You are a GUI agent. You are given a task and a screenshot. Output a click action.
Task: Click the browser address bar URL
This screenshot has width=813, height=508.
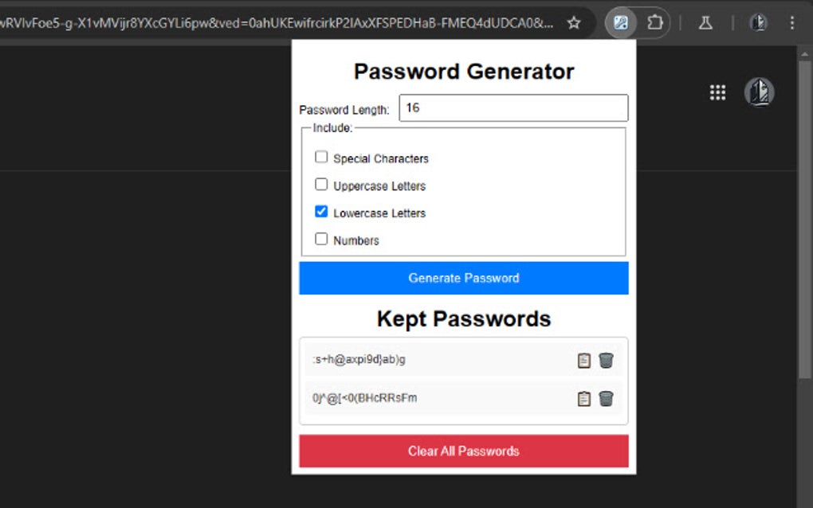(279, 23)
